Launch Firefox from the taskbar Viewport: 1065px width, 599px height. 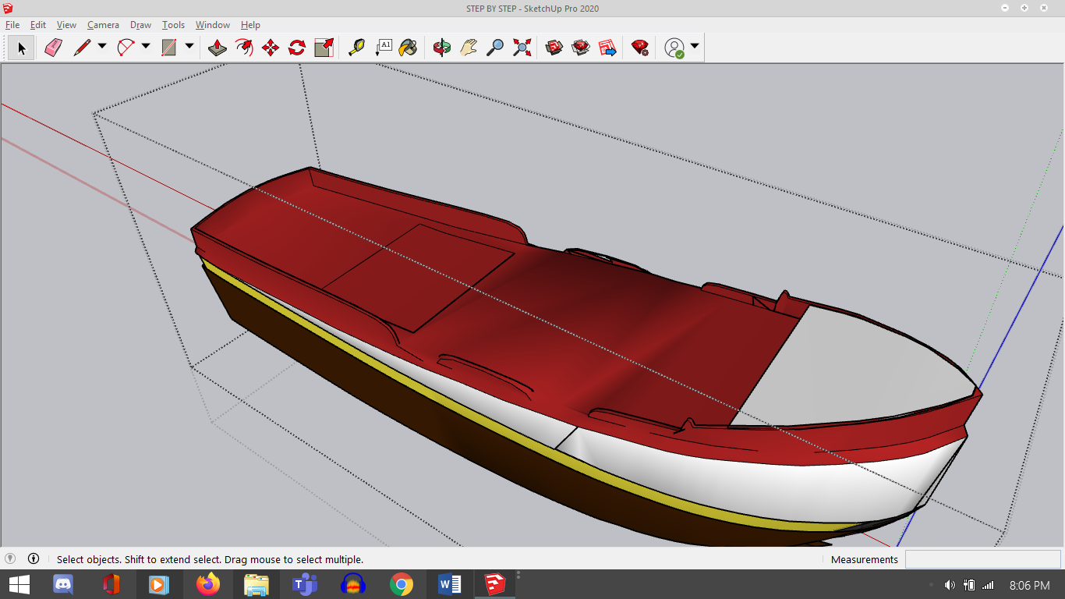(208, 584)
